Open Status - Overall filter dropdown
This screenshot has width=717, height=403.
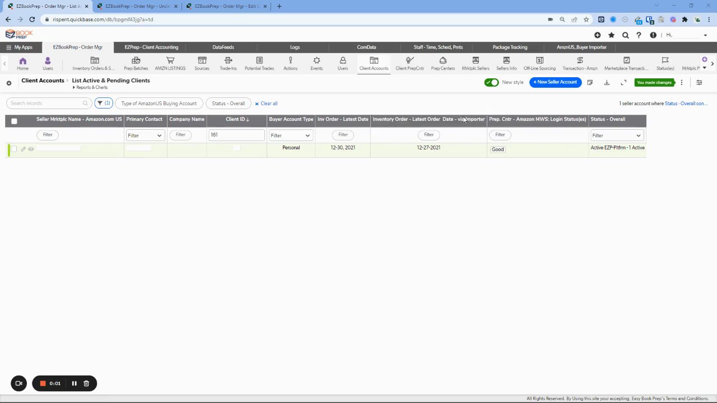[616, 135]
